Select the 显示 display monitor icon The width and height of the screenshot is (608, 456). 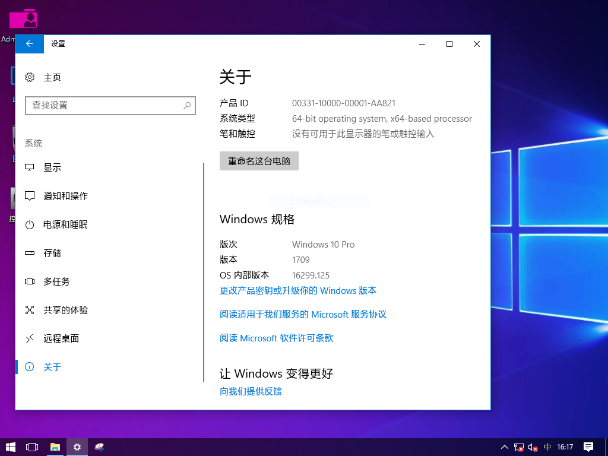pyautogui.click(x=30, y=167)
